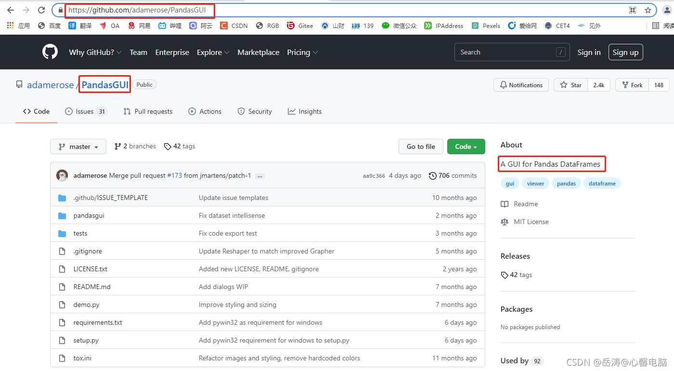This screenshot has height=371, width=674.
Task: Reload the page with refresh icon
Action: click(x=42, y=10)
